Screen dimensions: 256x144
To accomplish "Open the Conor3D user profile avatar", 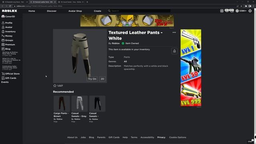I will tap(3, 16).
